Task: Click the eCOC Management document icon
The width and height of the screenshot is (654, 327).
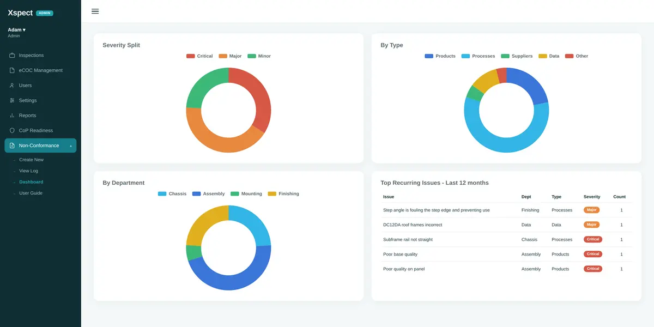Action: 12,70
